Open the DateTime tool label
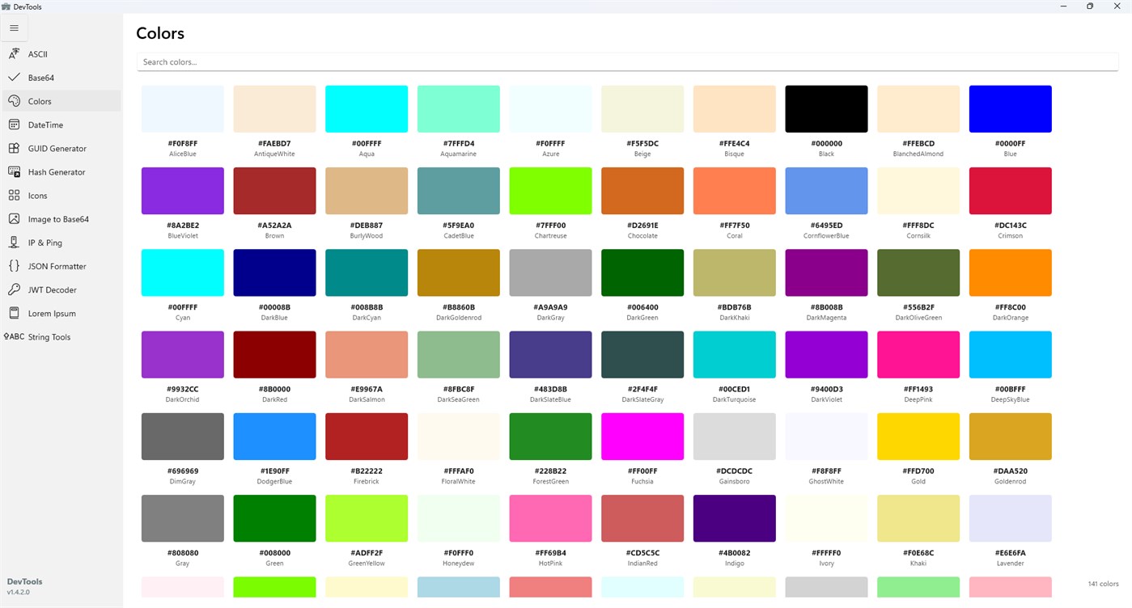Viewport: 1132px width, 608px height. coord(45,125)
